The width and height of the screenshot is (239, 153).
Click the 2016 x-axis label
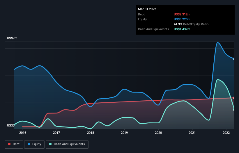23,133
